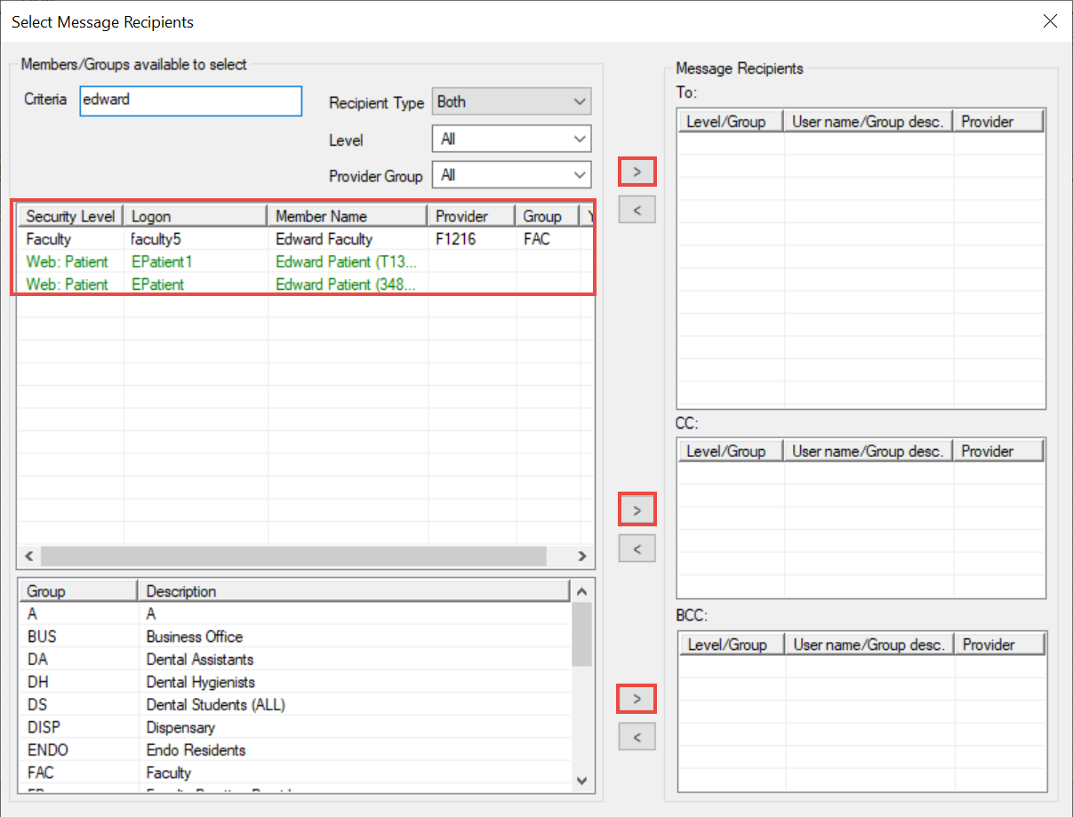1073x817 pixels.
Task: Click the Criteria search field
Action: (190, 100)
